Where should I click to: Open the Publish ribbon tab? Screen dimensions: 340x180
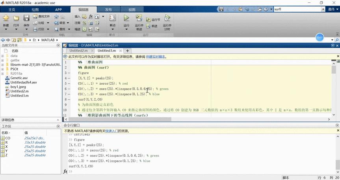point(108,9)
